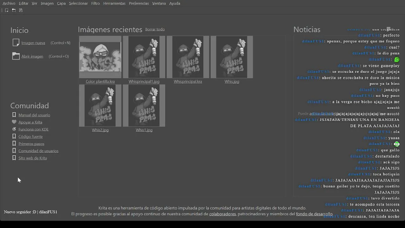
Task: Click the Abrir imagen link
Action: 32,56
